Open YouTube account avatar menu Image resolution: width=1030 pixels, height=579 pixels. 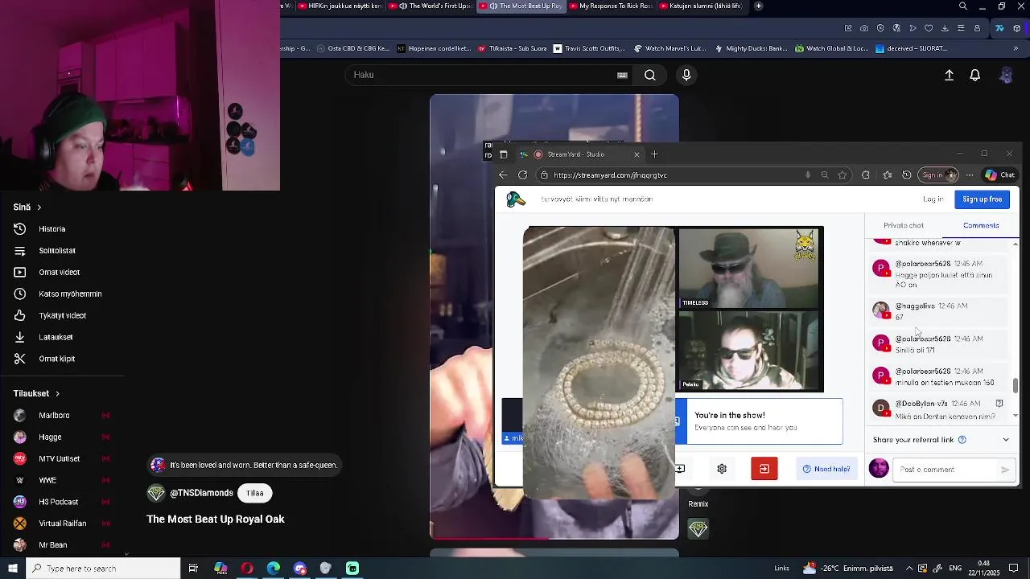pyautogui.click(x=1006, y=75)
